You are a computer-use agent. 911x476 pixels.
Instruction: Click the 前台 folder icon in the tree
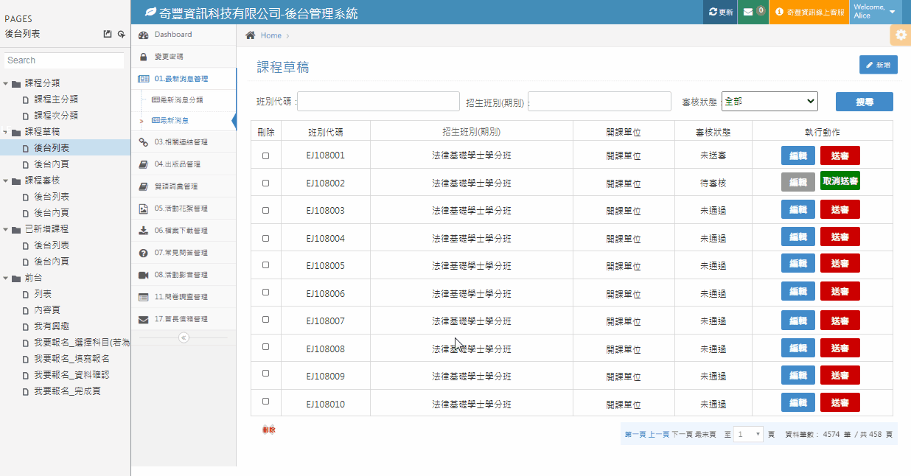coord(16,278)
